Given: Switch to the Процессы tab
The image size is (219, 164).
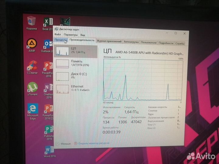Looking at the screenshot, I should click(61, 40).
